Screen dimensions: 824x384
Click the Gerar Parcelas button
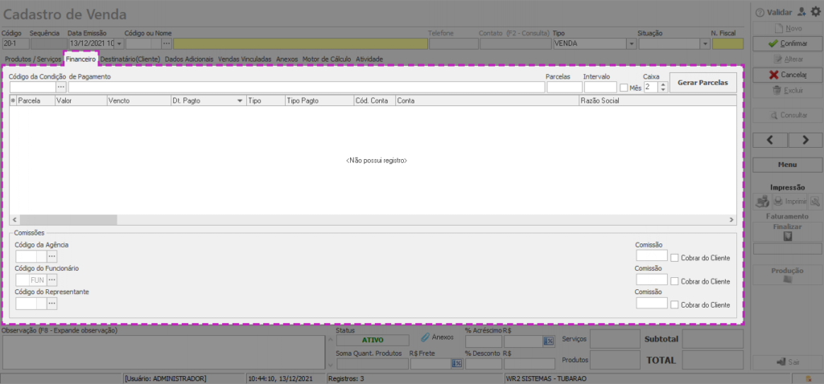[x=702, y=83]
